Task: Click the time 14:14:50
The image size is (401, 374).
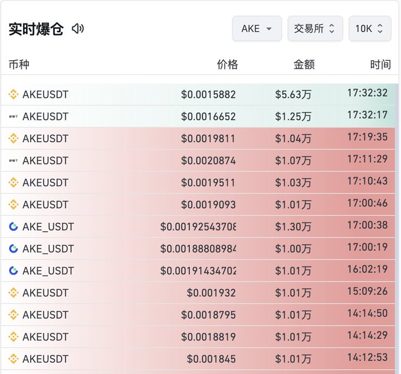Action: (x=367, y=313)
